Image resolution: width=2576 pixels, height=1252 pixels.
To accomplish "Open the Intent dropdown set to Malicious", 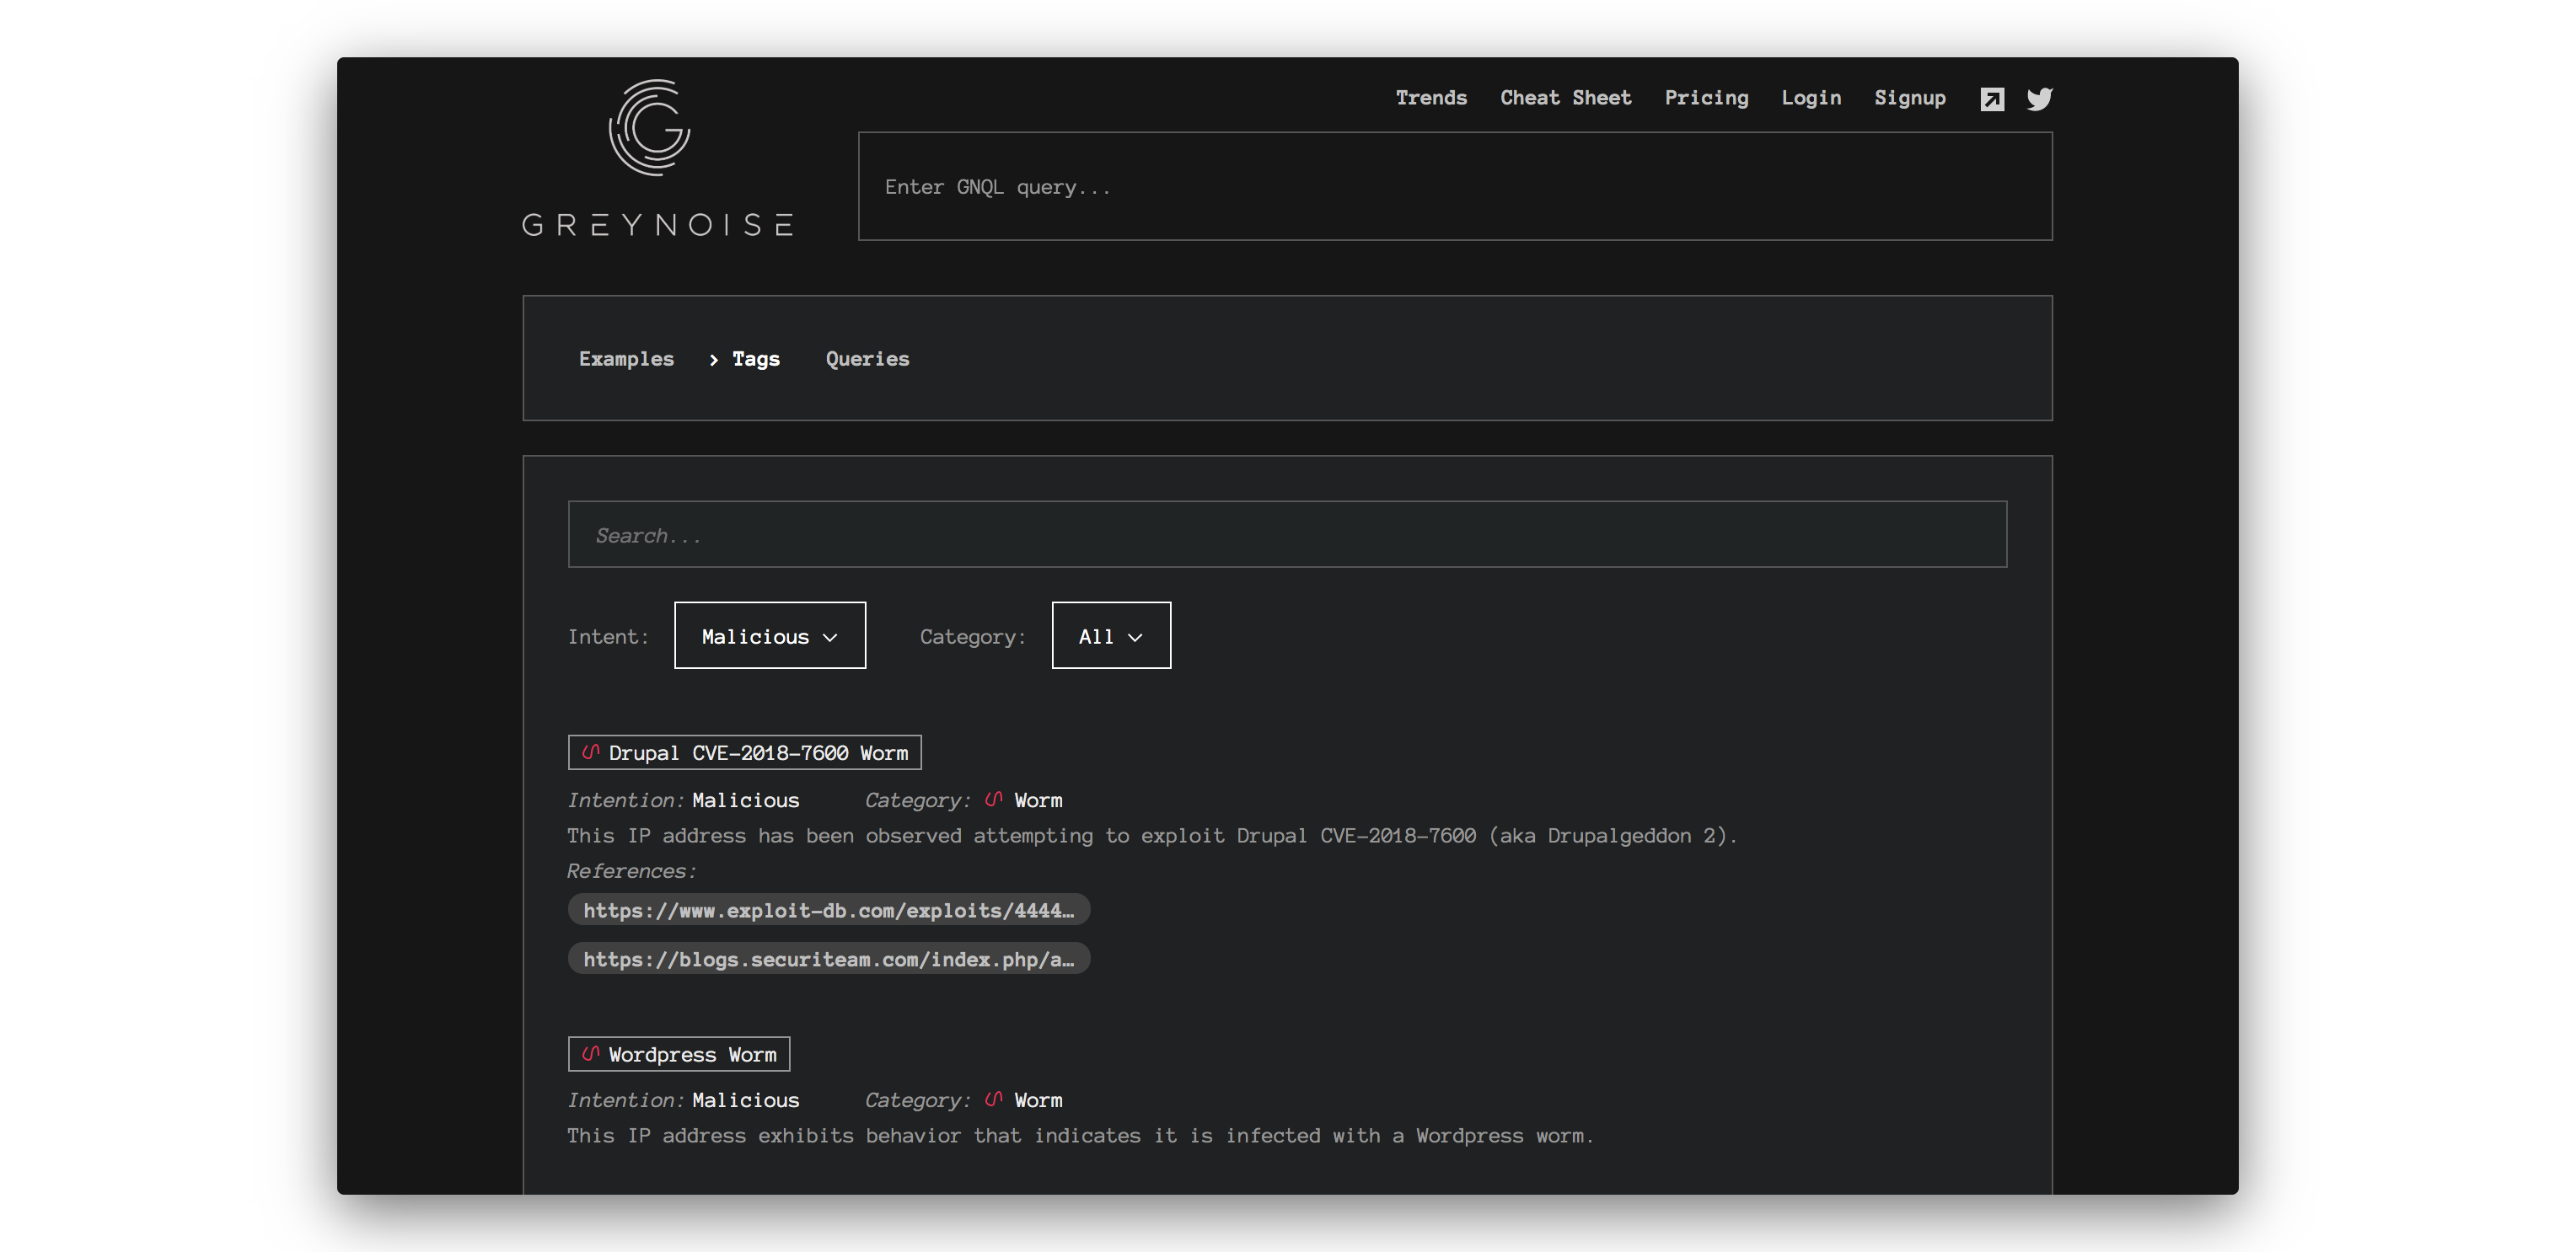I will click(770, 635).
